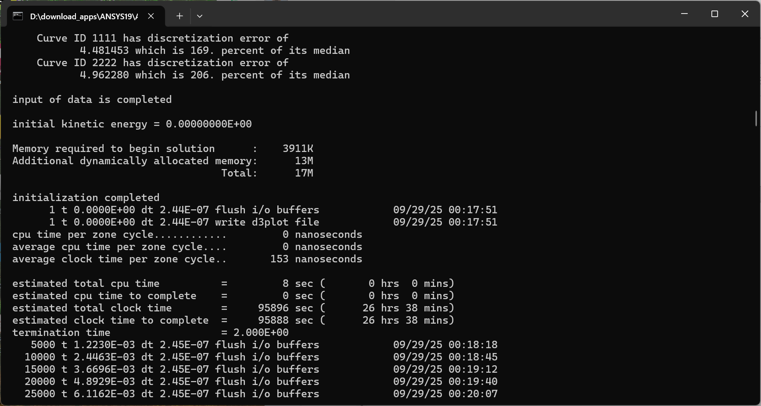Click the cycle 25000 flush line

pos(261,394)
